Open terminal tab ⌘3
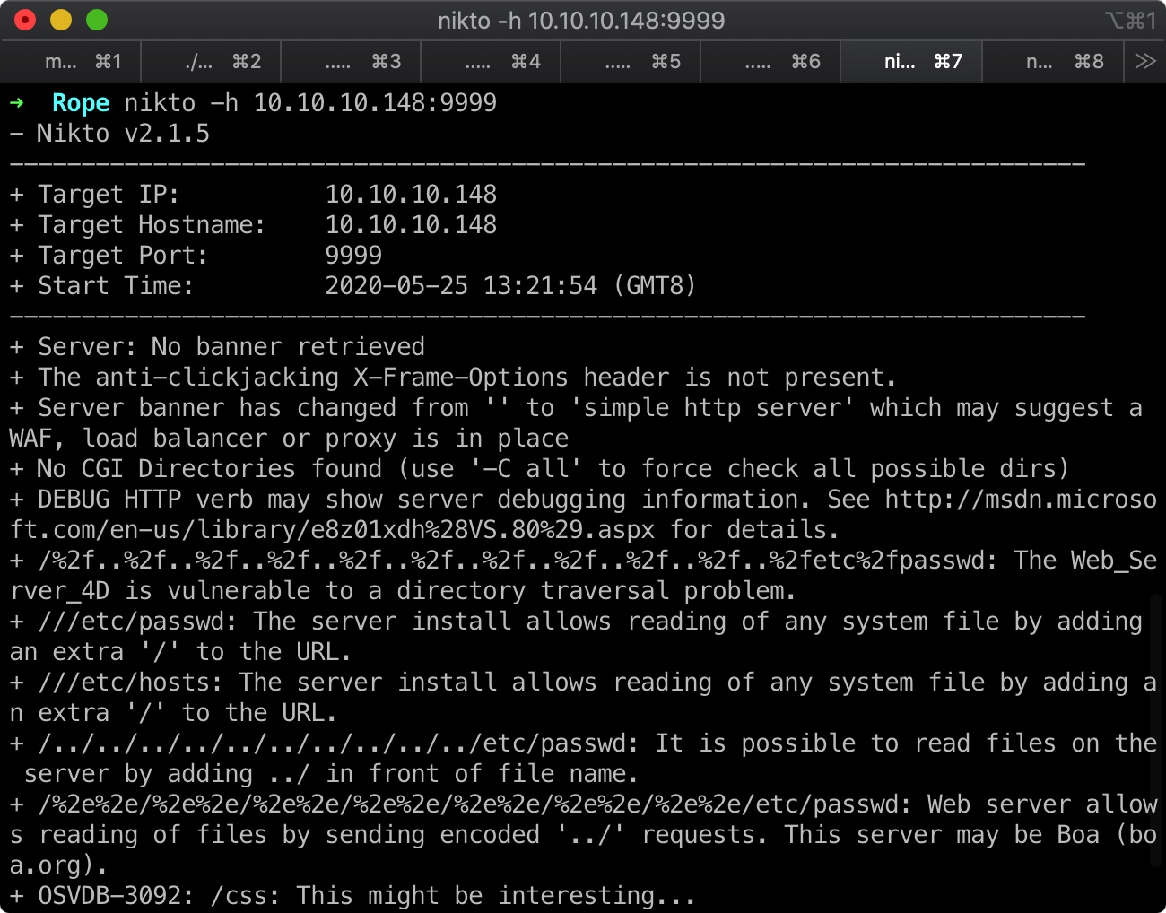Screen dimensions: 1166x913 (x=352, y=61)
